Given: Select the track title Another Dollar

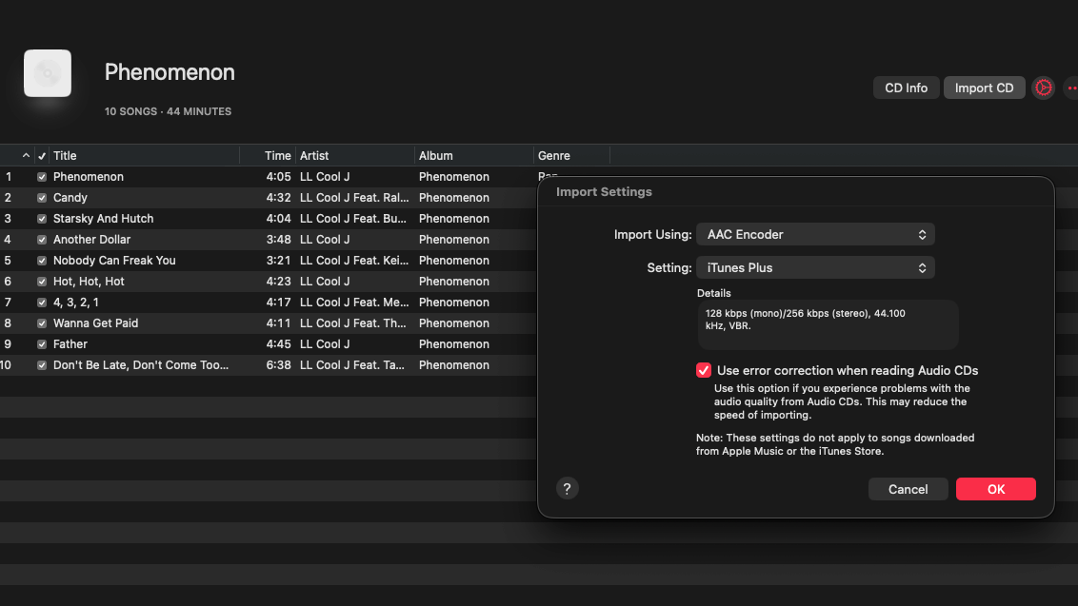Looking at the screenshot, I should pyautogui.click(x=91, y=240).
